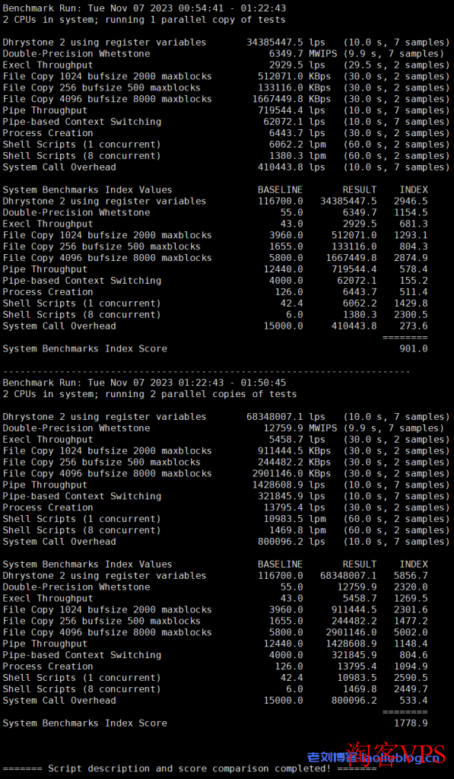Click 'Script description and score comparison completed' line
Image resolution: width=454 pixels, height=779 pixels.
[x=189, y=768]
